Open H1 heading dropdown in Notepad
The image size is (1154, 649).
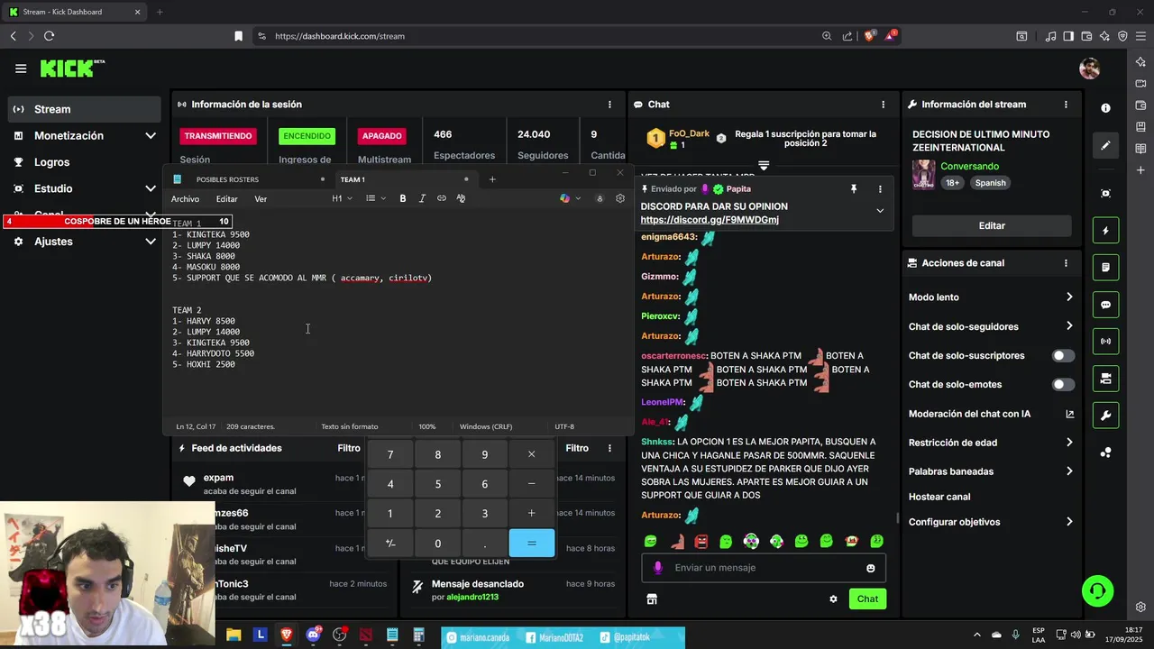click(341, 198)
